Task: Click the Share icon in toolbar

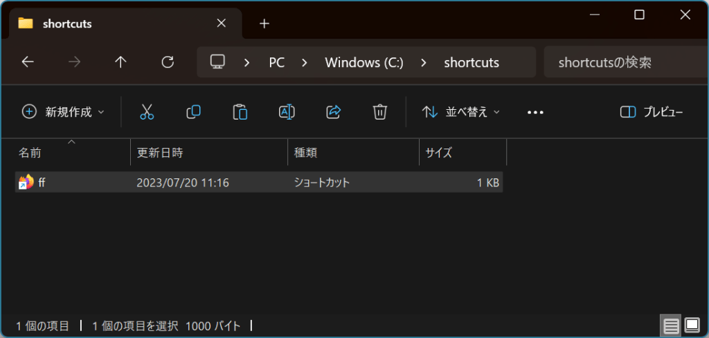Action: click(x=333, y=112)
